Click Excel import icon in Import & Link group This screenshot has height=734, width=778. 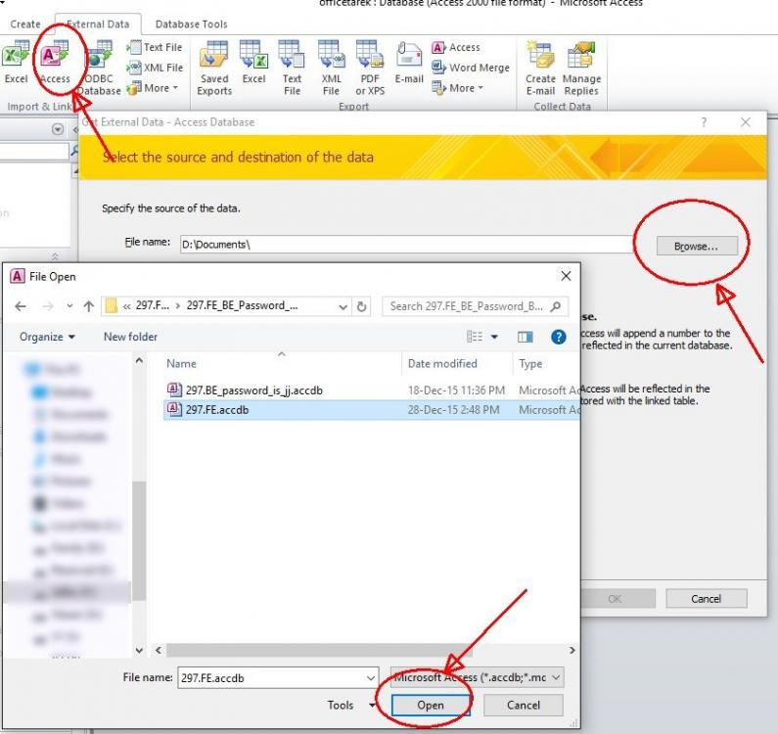pos(15,62)
